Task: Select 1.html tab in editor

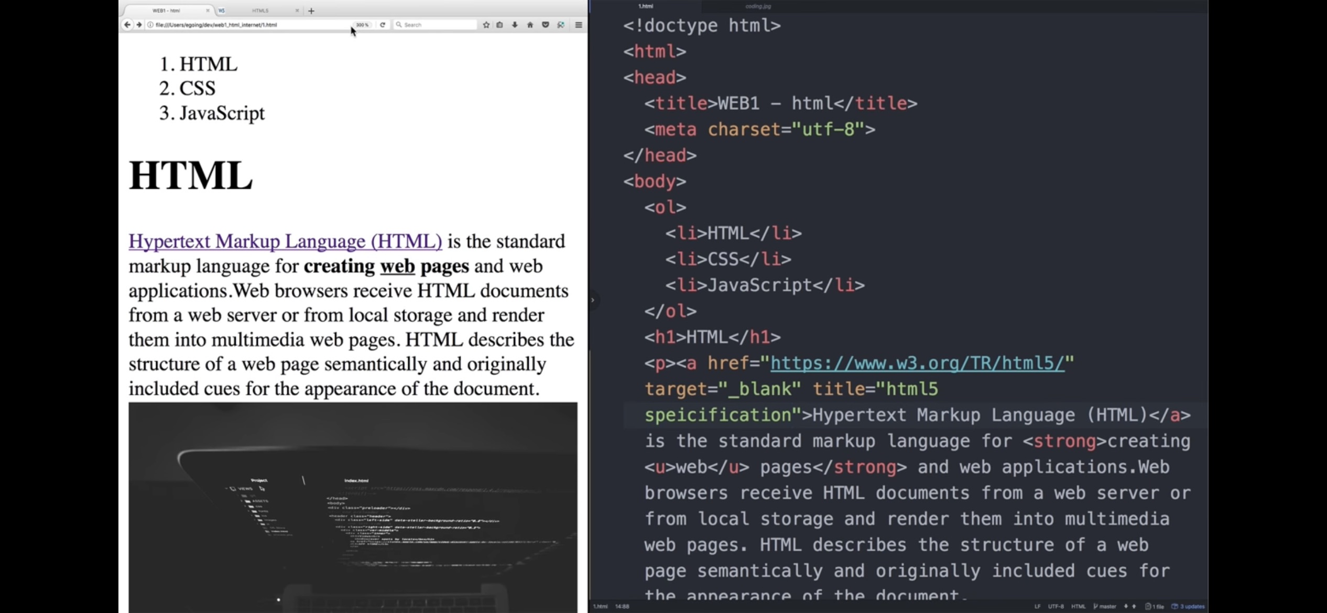Action: pos(646,6)
